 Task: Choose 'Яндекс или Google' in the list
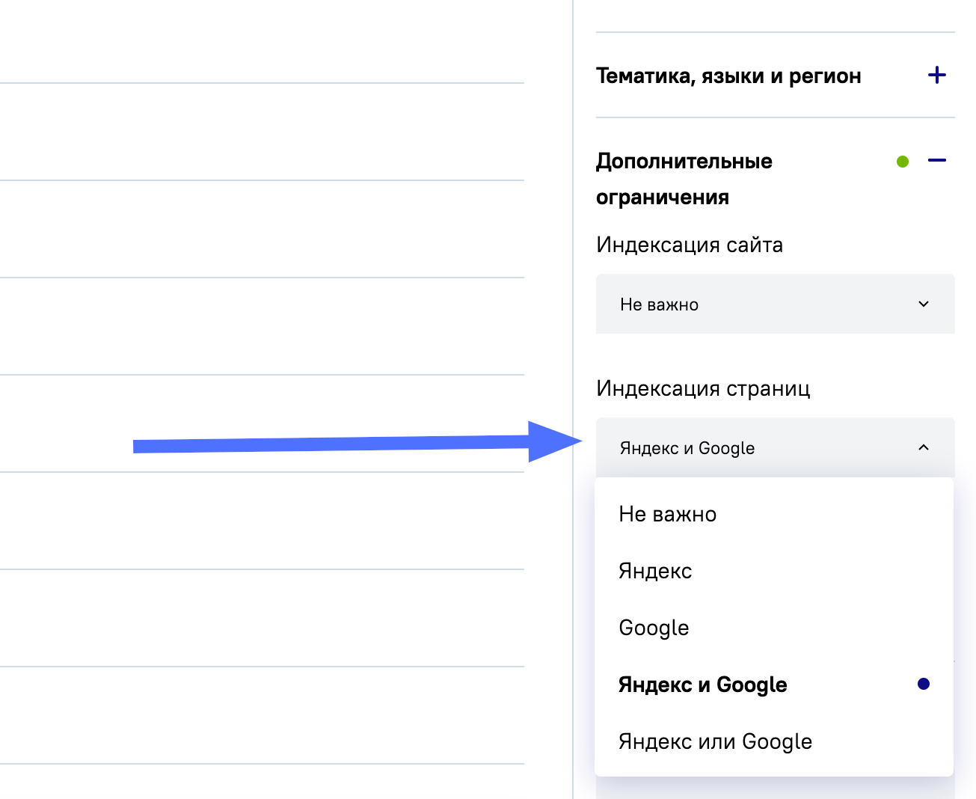(715, 741)
